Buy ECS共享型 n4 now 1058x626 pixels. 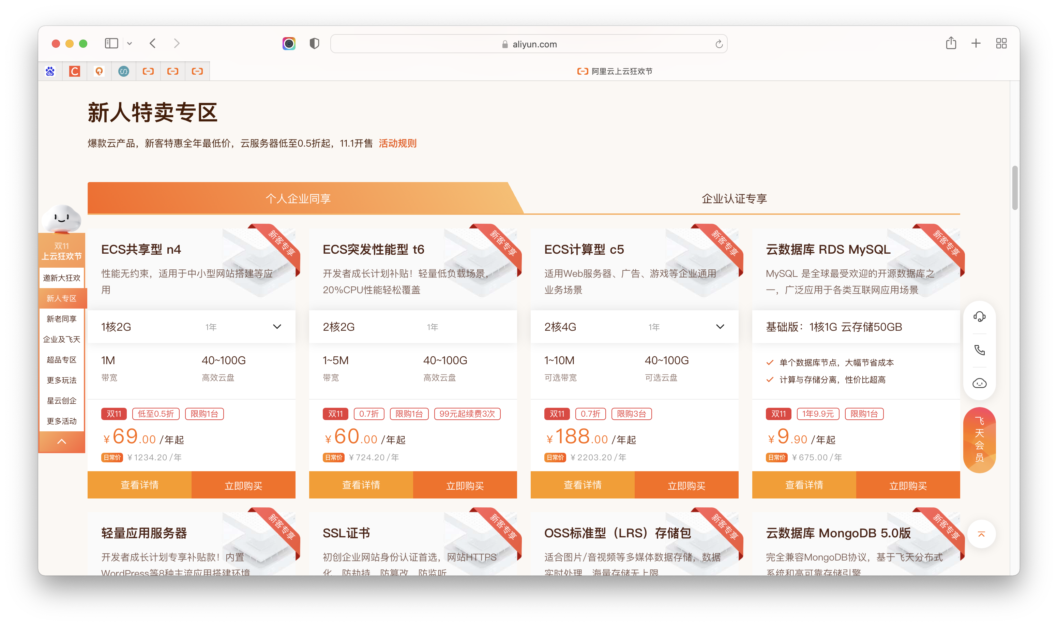(x=243, y=485)
